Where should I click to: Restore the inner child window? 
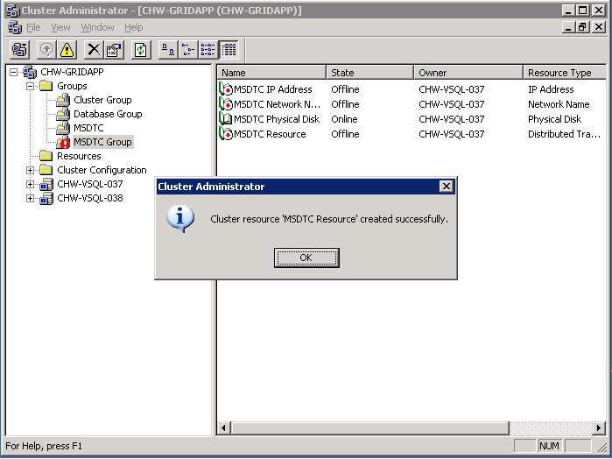[x=582, y=27]
